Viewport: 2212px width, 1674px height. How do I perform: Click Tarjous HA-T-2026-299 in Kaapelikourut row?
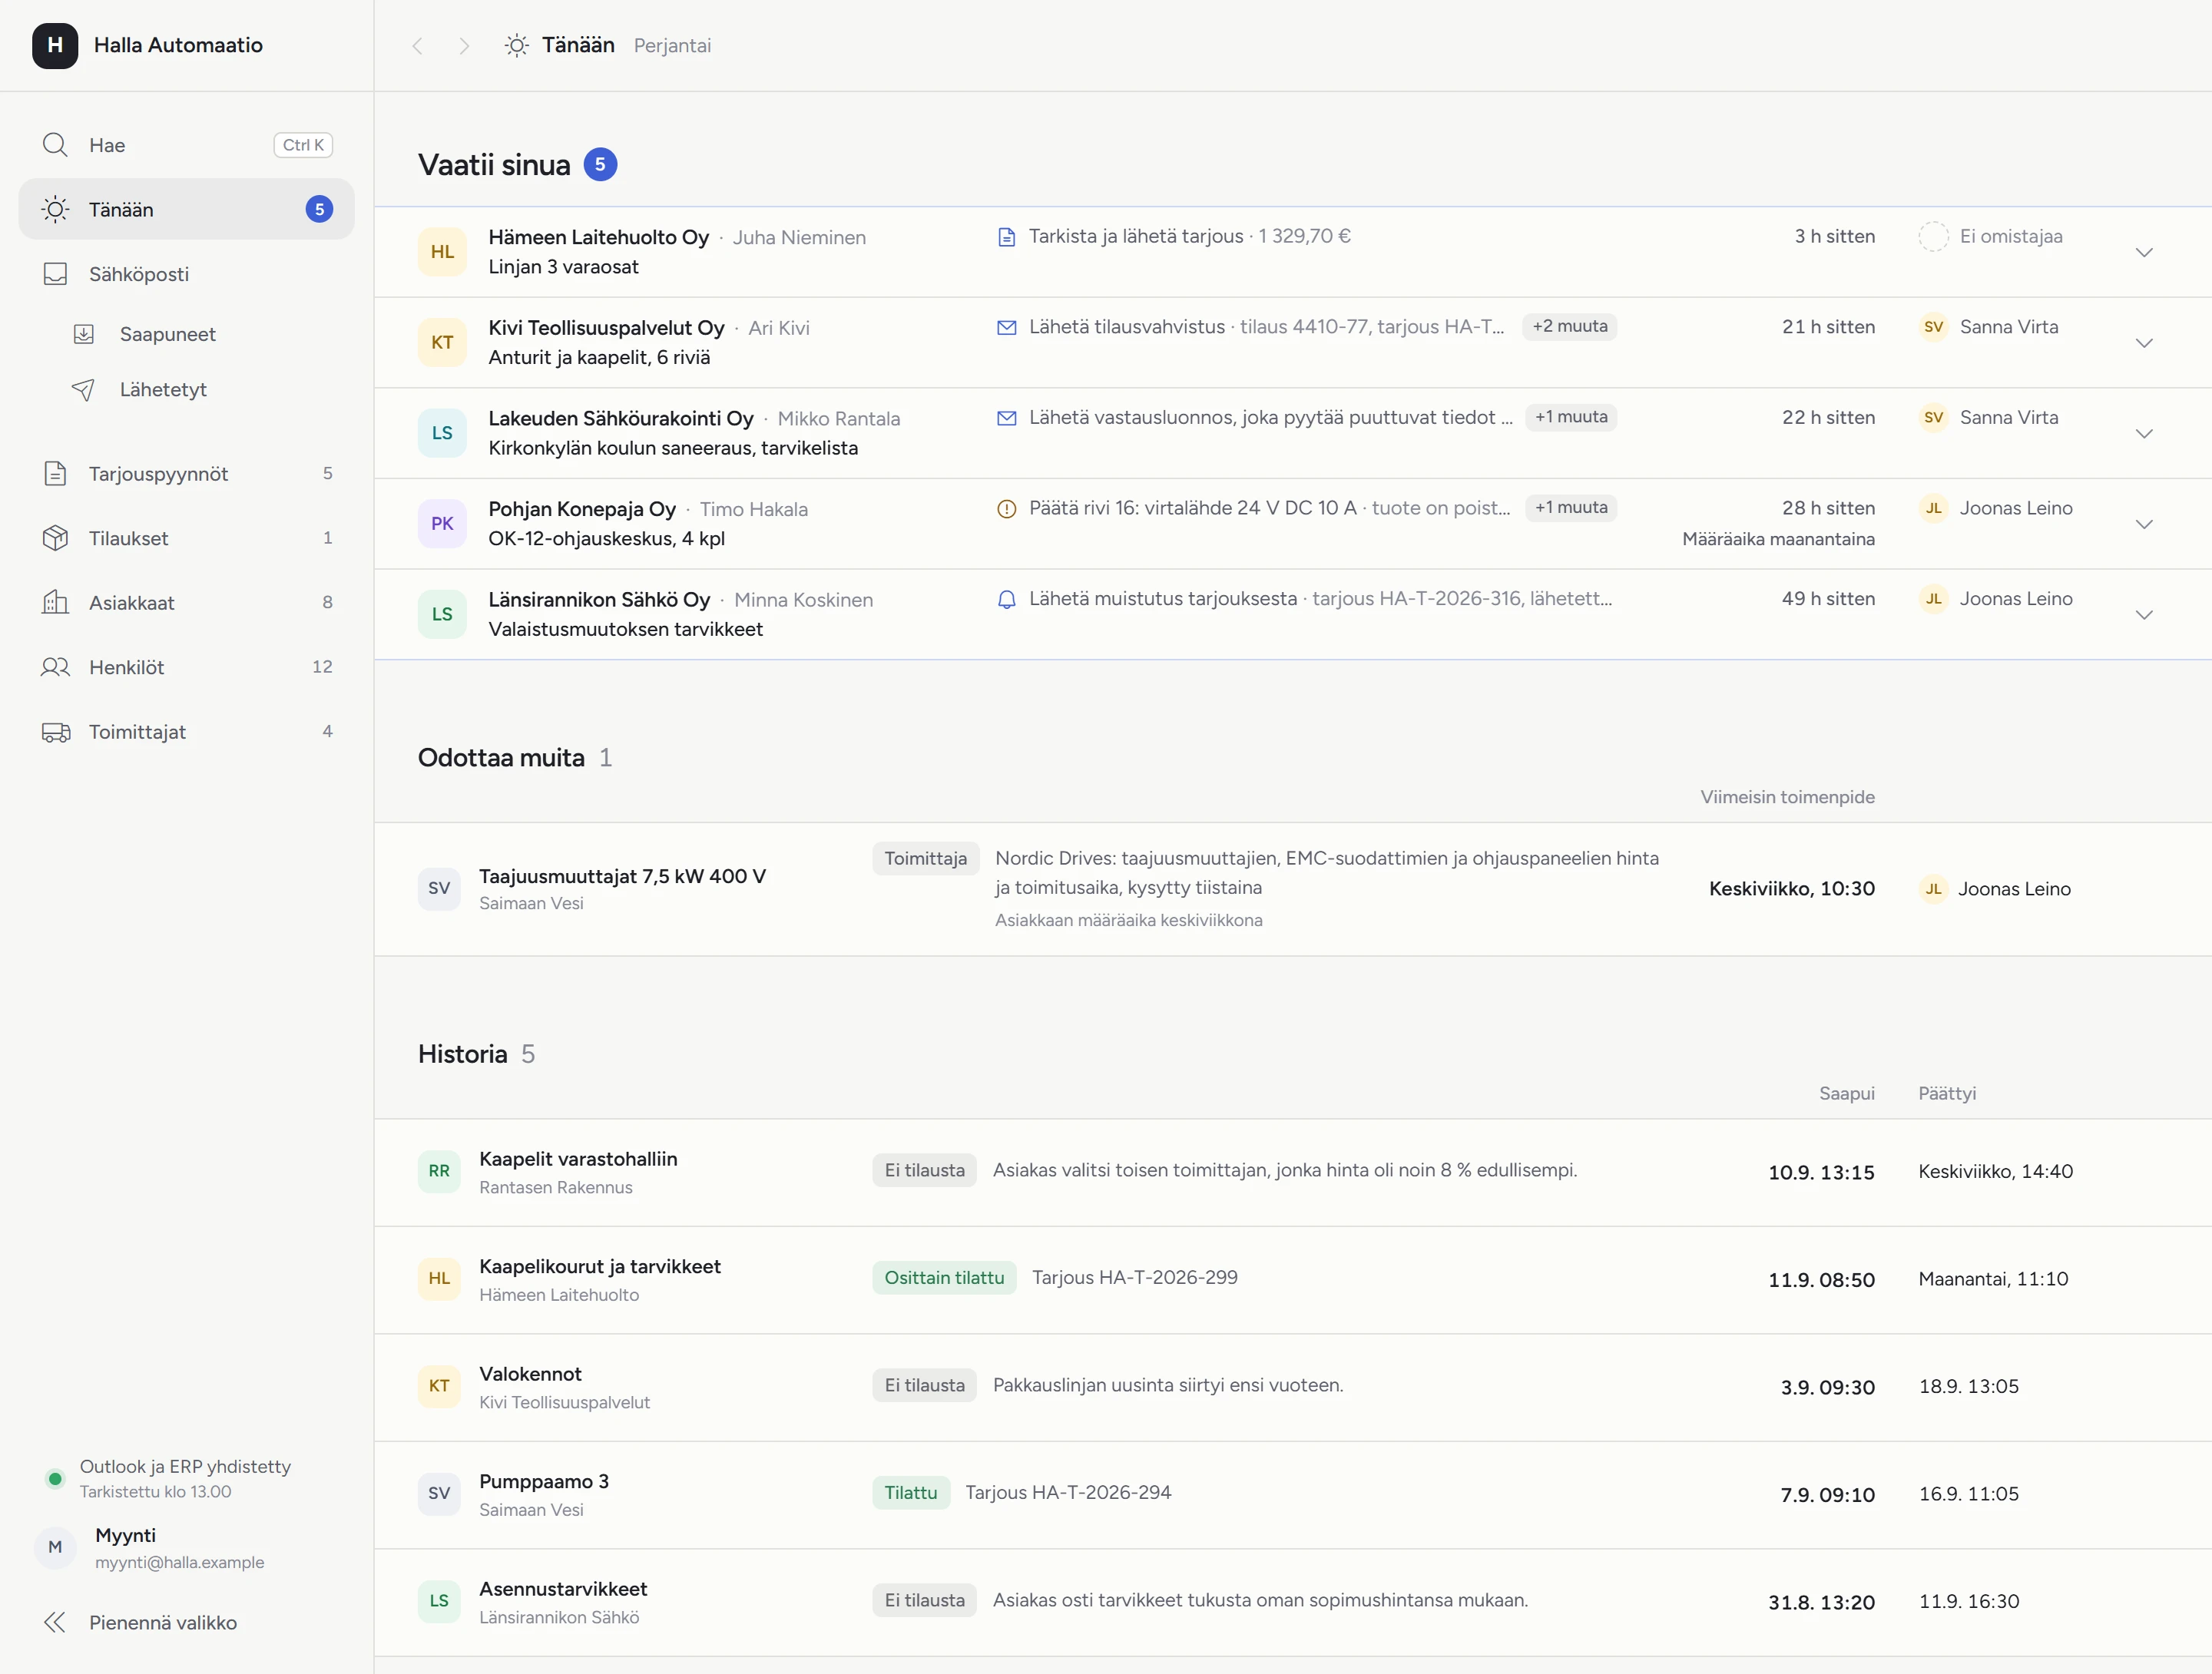click(1134, 1277)
